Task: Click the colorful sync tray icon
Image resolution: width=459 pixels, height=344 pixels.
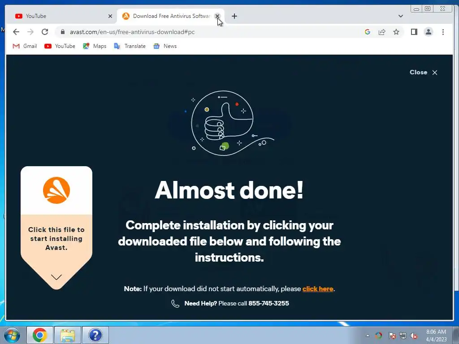Action: [x=378, y=335]
